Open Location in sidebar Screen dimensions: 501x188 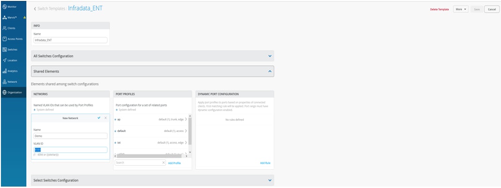point(13,60)
